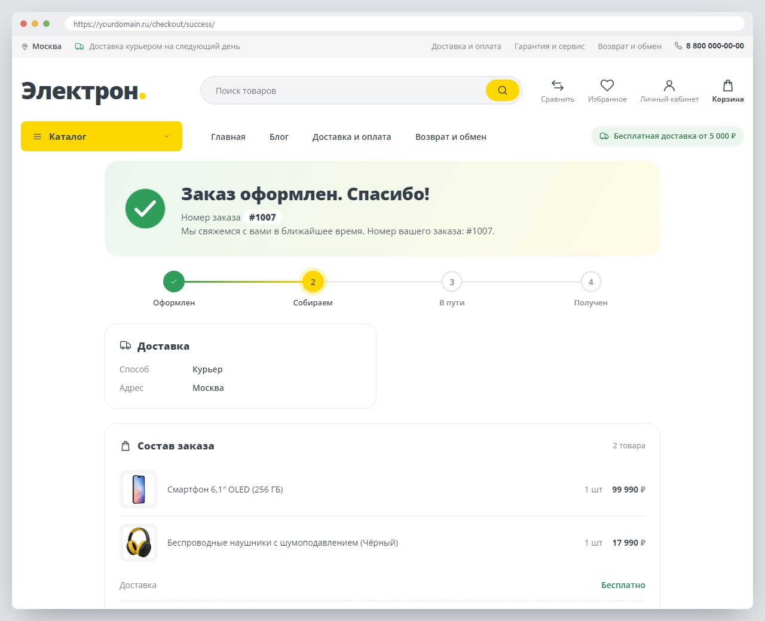Click the 17 990 ₽ price
Image resolution: width=765 pixels, height=621 pixels.
pos(629,543)
